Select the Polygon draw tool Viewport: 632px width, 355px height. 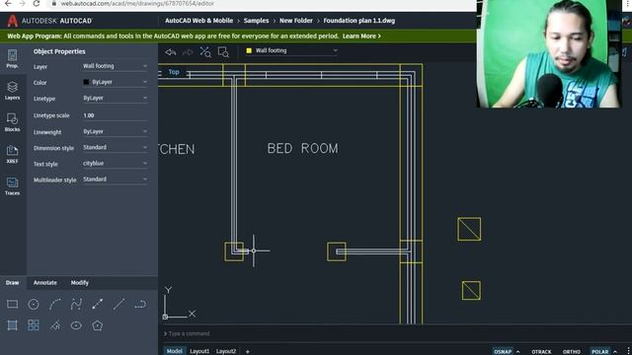98,325
